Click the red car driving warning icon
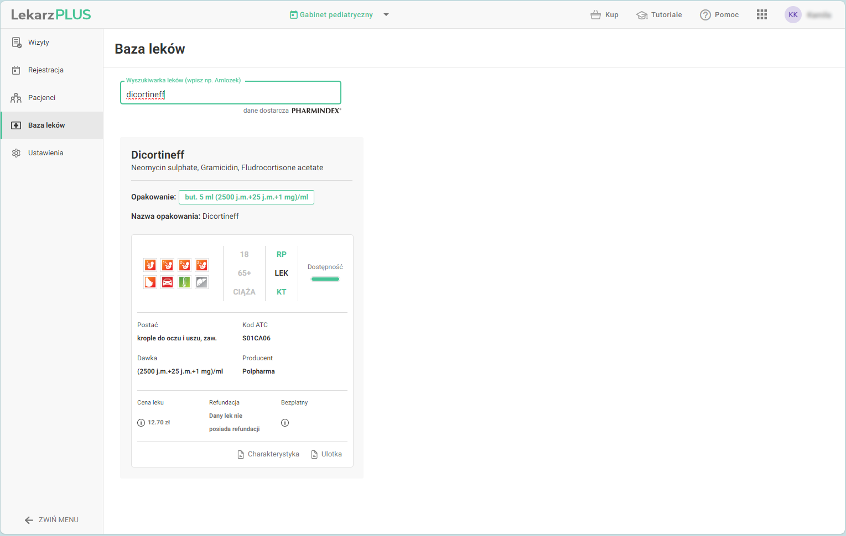 tap(167, 282)
